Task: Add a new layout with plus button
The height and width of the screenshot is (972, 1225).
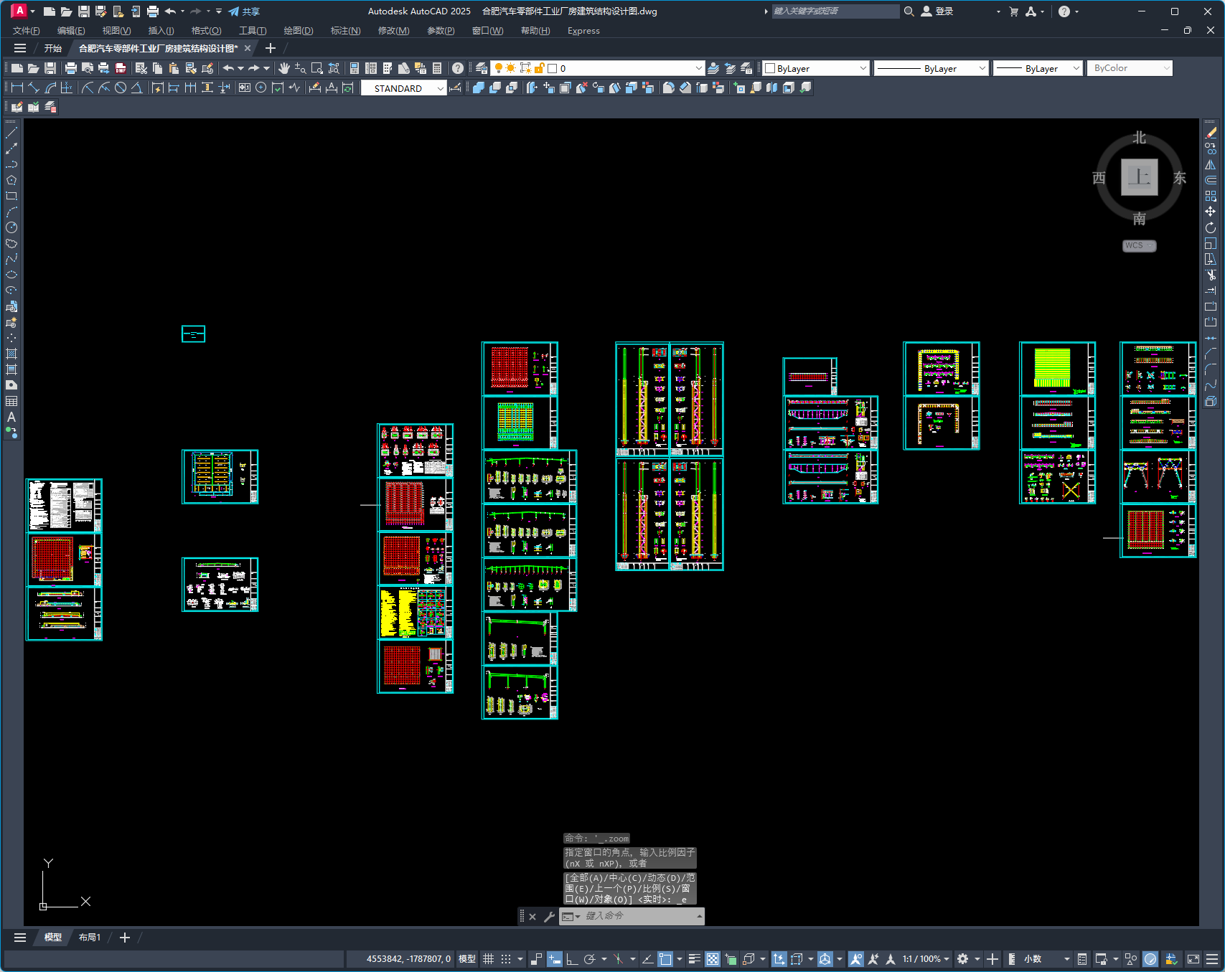Action: (125, 938)
